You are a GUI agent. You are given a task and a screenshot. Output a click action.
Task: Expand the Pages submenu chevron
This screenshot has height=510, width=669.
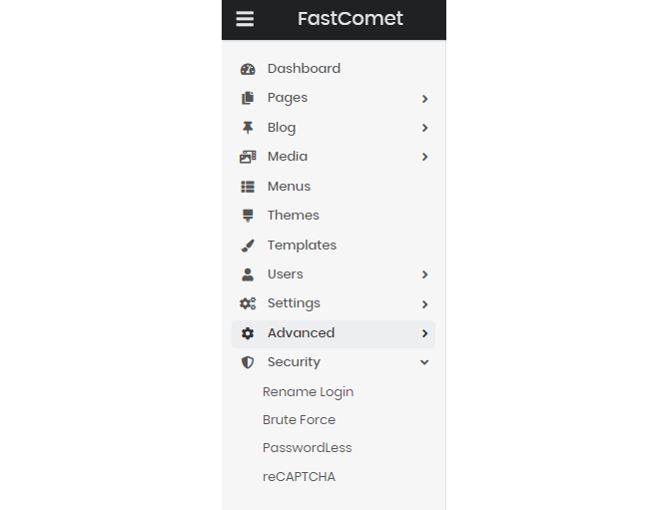point(424,99)
